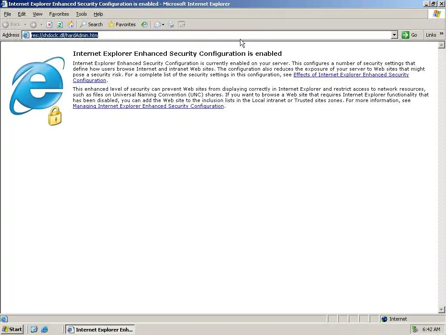Close the Internet Explorer window
The image size is (446, 335).
pos(441,4)
